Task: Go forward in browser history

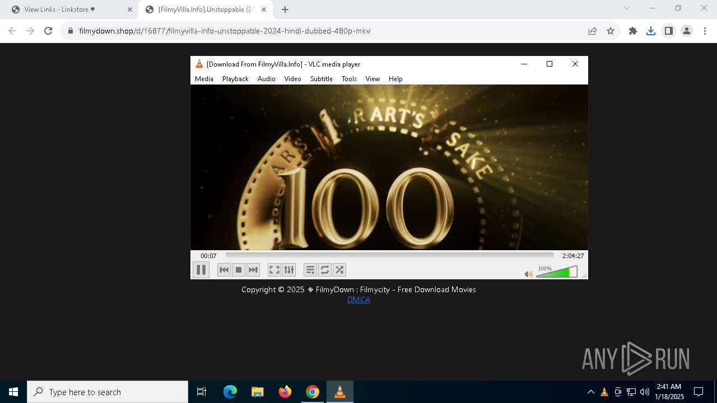Action: pyautogui.click(x=30, y=31)
